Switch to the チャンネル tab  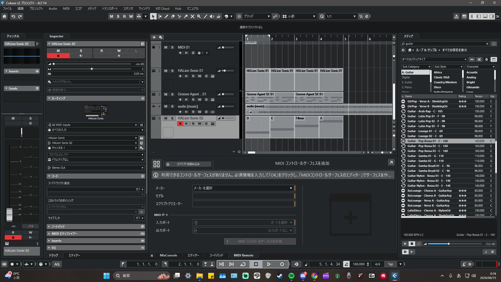pos(13,36)
